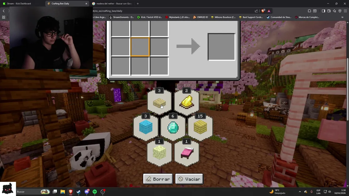Screen dimensions: 349x196
Task: Select the middle-right crafting grid slot
Action: pos(159,47)
